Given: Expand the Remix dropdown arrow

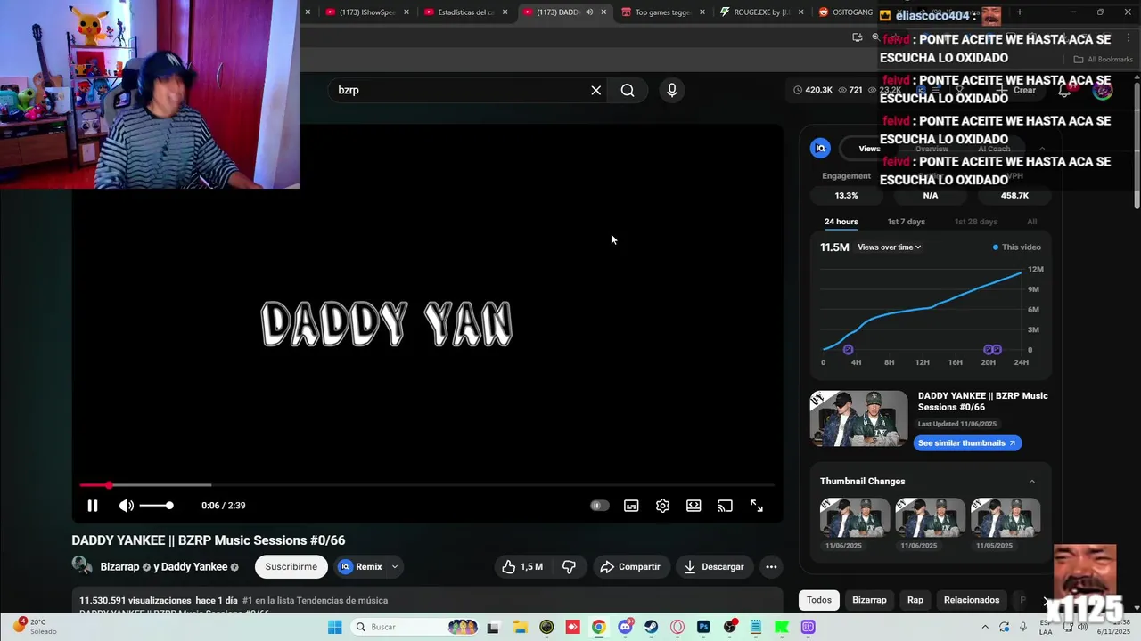Looking at the screenshot, I should [x=394, y=567].
